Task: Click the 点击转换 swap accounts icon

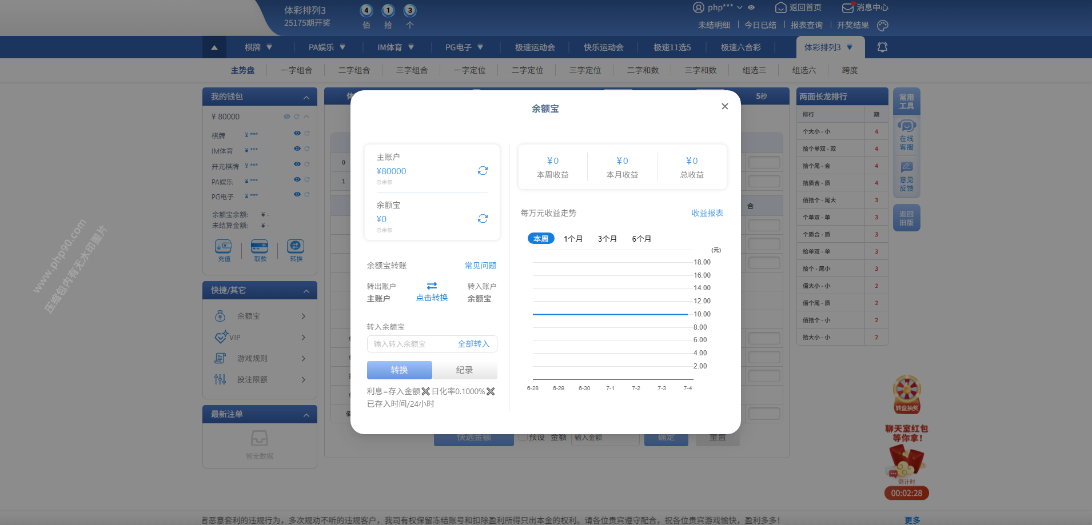Action: pos(432,286)
